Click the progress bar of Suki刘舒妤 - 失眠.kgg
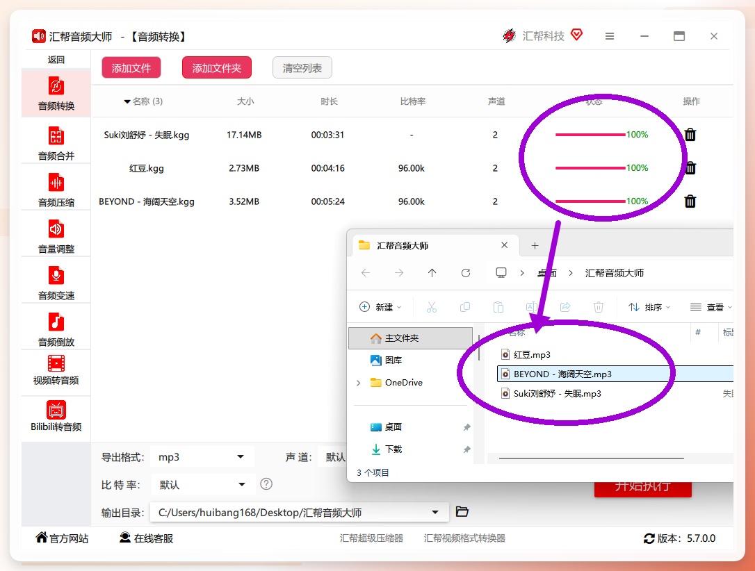This screenshot has height=571, width=755. (x=590, y=135)
